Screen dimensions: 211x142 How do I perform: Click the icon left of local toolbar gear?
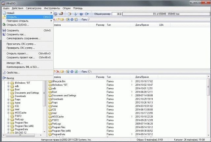68,71
